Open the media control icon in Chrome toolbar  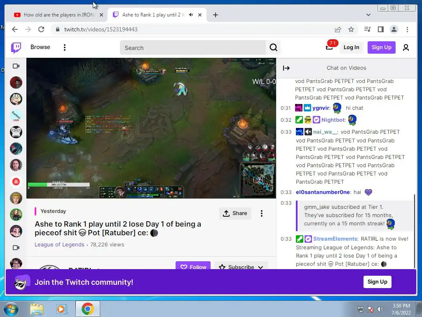pos(367,29)
